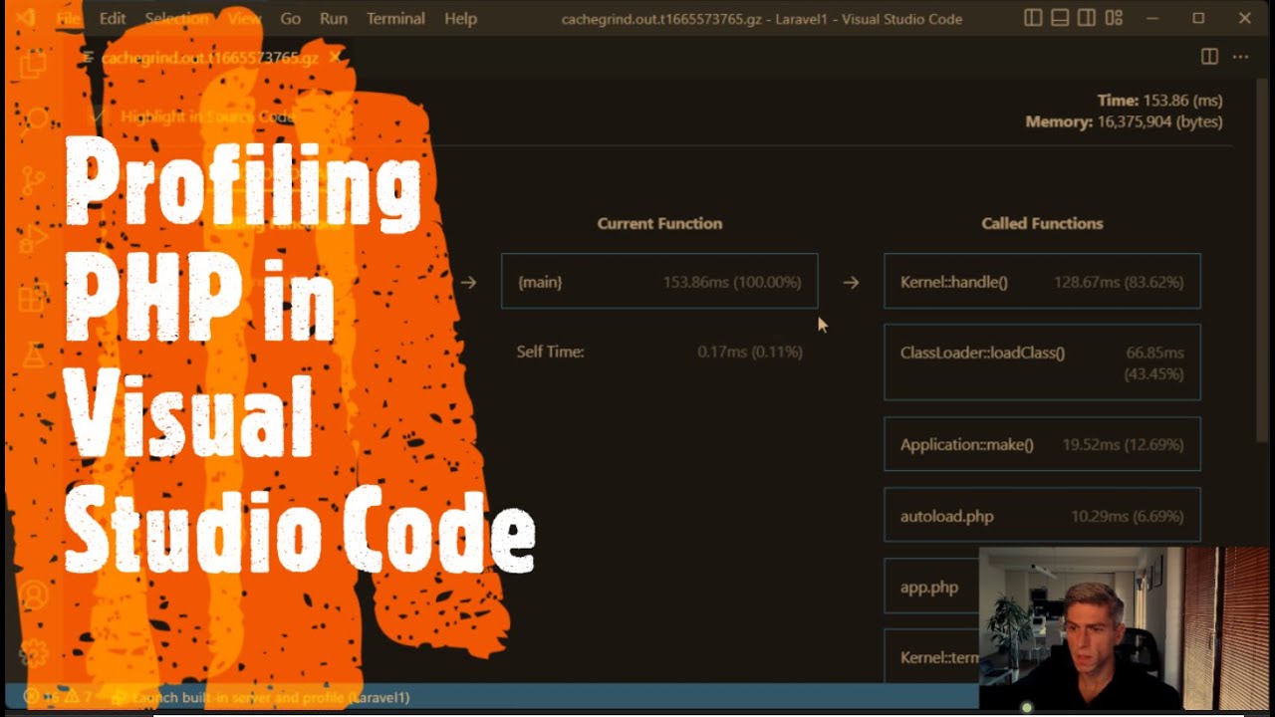Viewport: 1275px width, 717px height.
Task: Open the Extensions view
Action: (34, 297)
